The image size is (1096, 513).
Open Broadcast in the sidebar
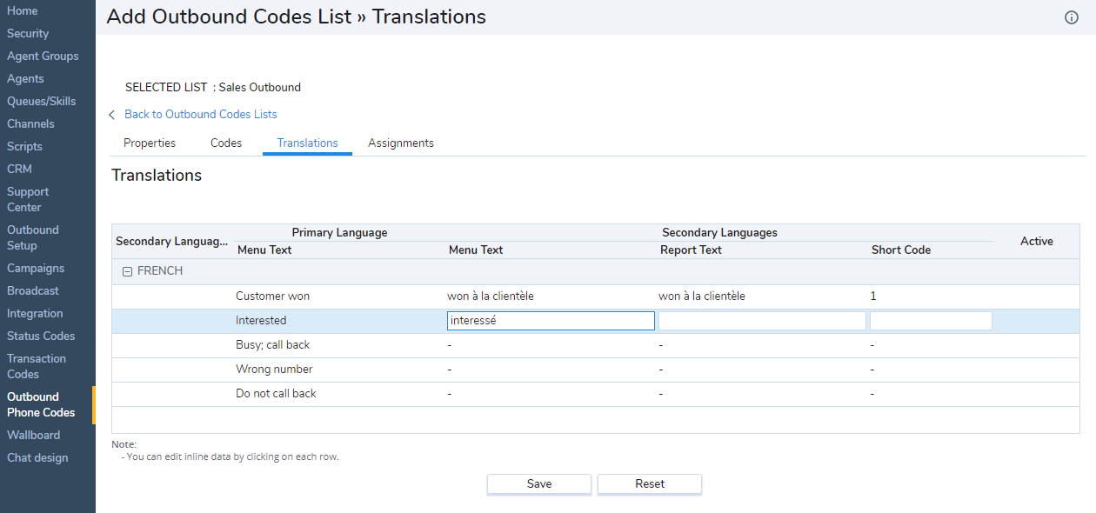[33, 291]
